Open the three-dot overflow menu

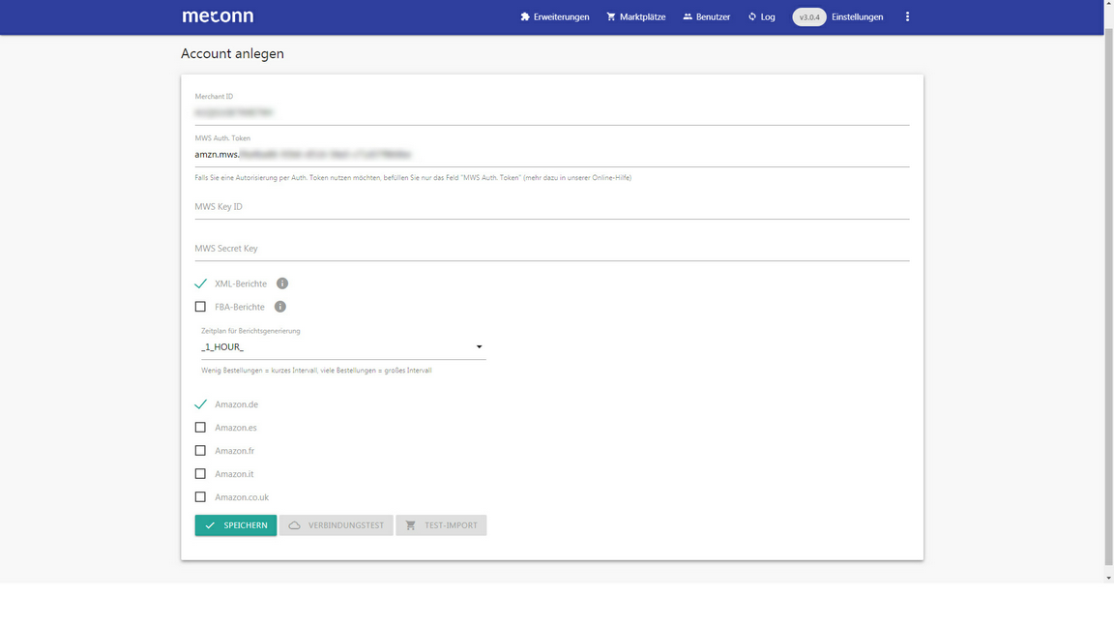coord(907,17)
